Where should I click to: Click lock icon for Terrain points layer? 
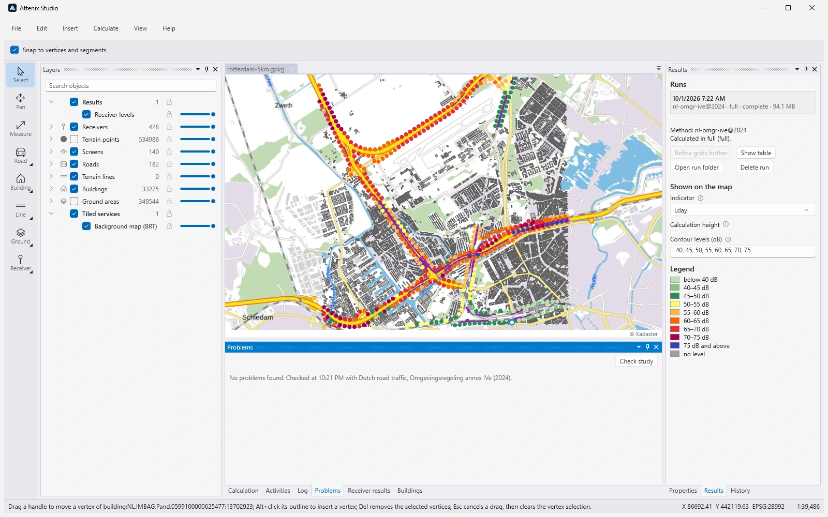coord(169,139)
